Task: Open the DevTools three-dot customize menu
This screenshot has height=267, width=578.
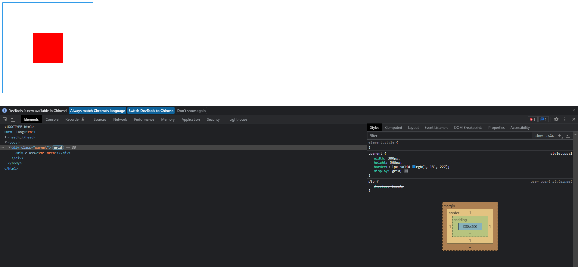Action: 565,119
